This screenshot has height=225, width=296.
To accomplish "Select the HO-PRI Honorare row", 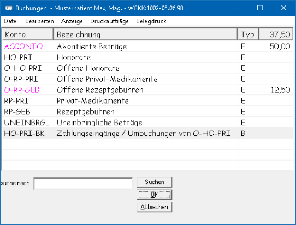I will pyautogui.click(x=147, y=57).
